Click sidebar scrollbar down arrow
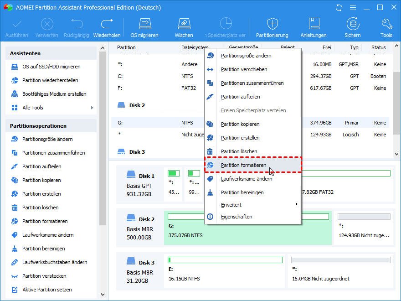This screenshot has width=401, height=301. tap(103, 294)
